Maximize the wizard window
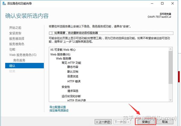 [162, 3]
